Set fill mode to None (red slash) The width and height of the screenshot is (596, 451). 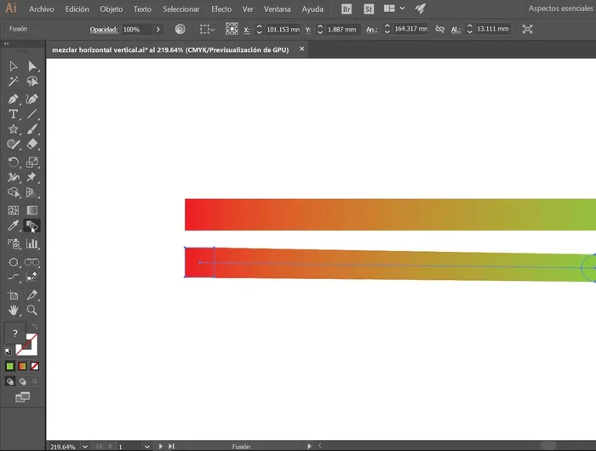(x=35, y=366)
